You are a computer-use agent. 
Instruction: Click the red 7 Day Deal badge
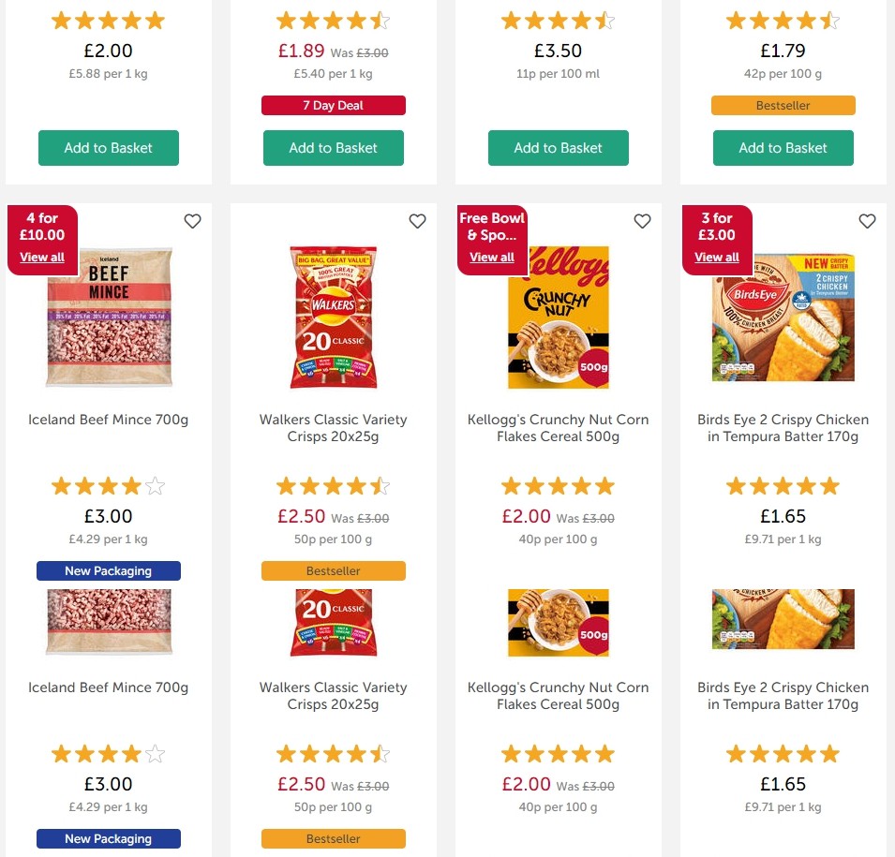pos(333,105)
